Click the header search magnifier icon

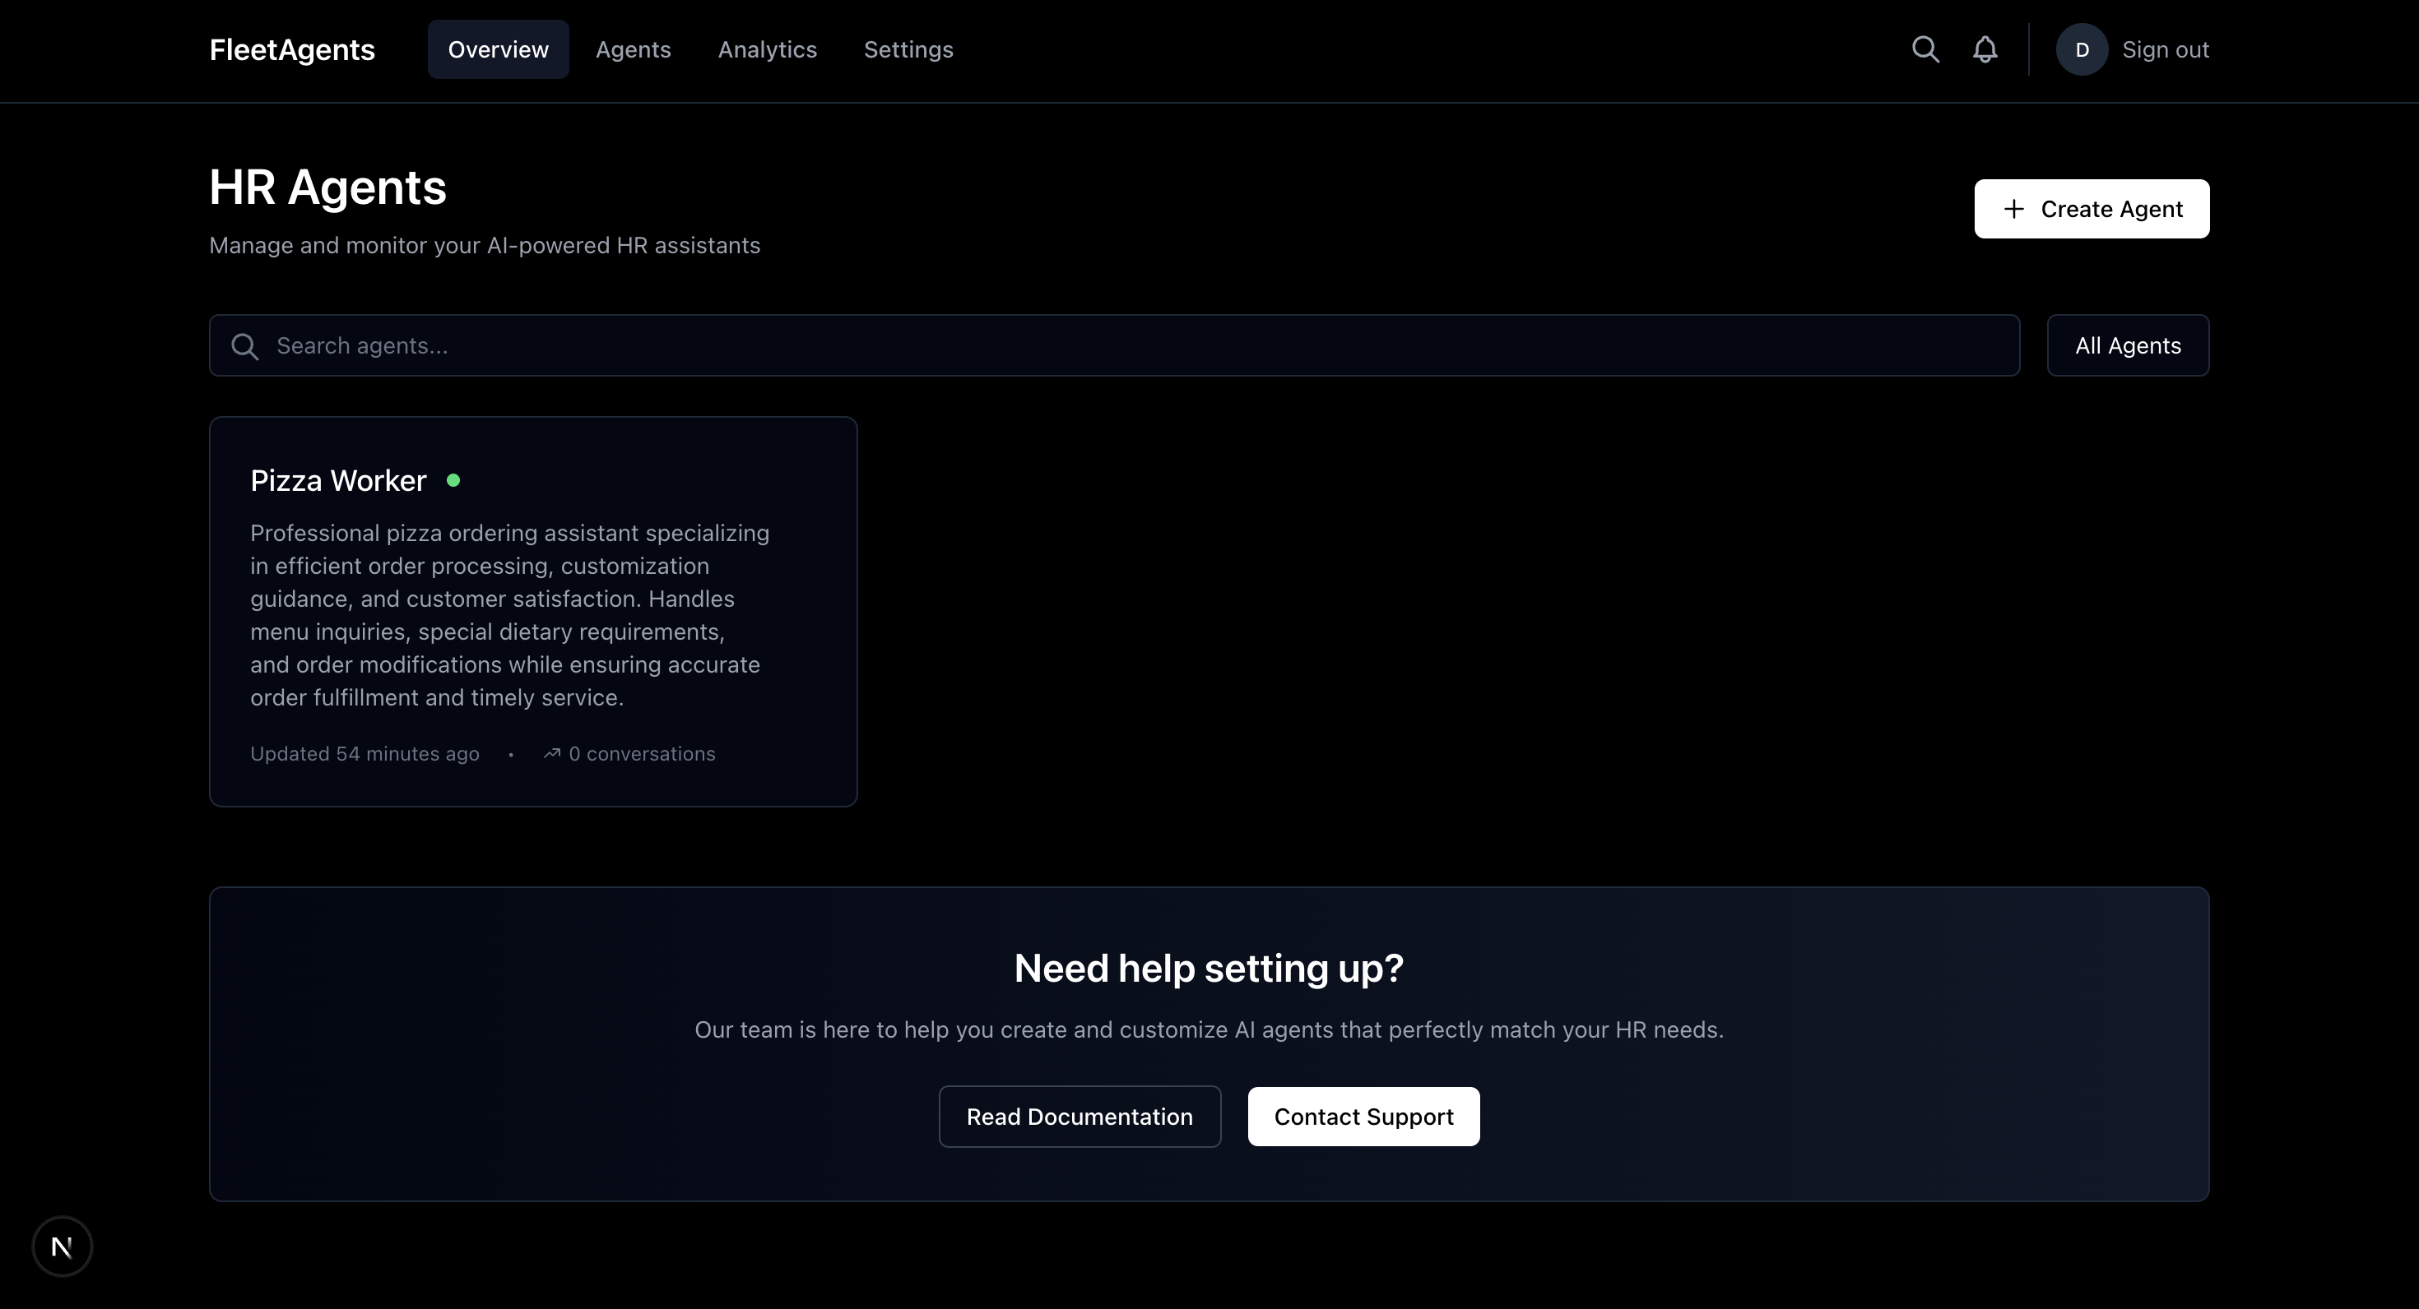1925,49
